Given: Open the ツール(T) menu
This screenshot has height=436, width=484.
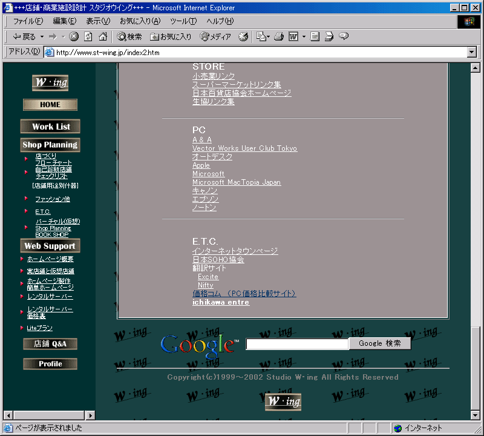Looking at the screenshot, I should coord(183,21).
